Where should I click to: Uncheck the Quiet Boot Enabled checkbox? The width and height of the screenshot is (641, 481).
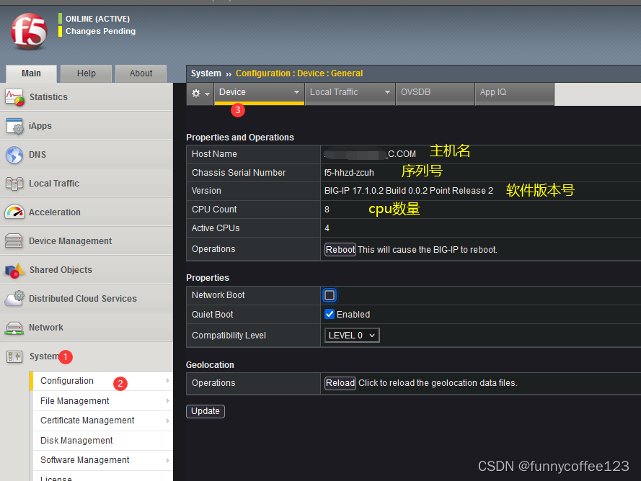coord(330,314)
